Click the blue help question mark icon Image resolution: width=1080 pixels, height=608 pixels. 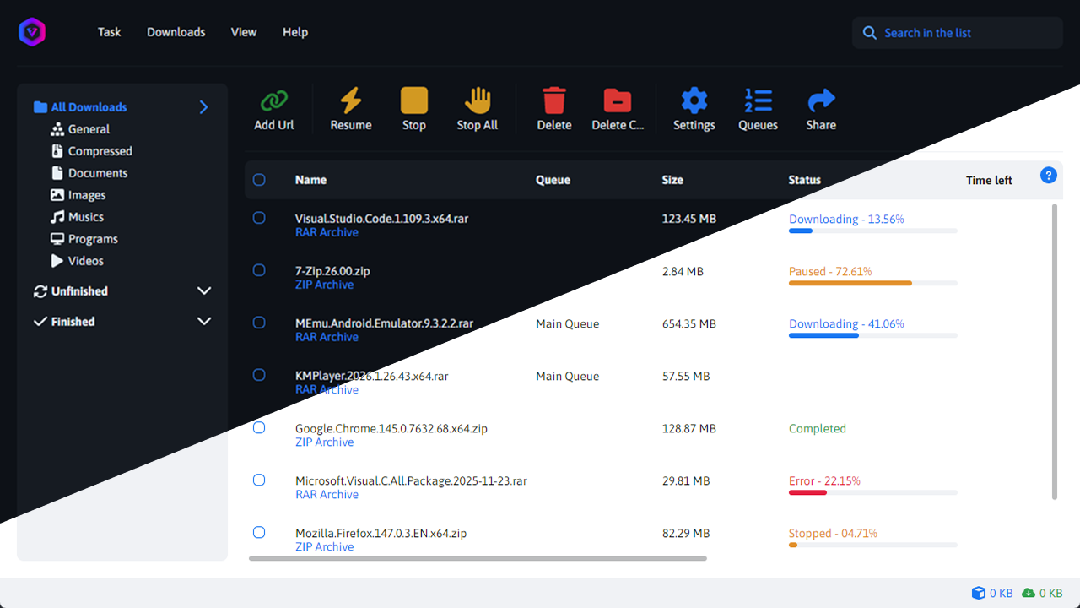point(1049,176)
